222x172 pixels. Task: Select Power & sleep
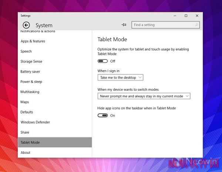click(x=55, y=82)
